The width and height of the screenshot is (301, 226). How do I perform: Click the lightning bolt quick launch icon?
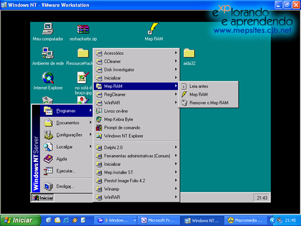coord(75,220)
